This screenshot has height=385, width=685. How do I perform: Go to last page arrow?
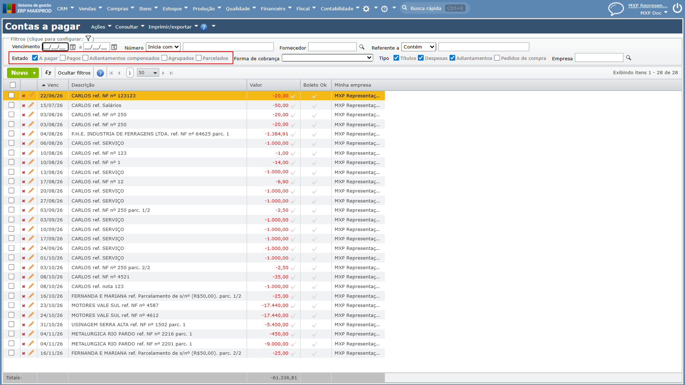171,73
